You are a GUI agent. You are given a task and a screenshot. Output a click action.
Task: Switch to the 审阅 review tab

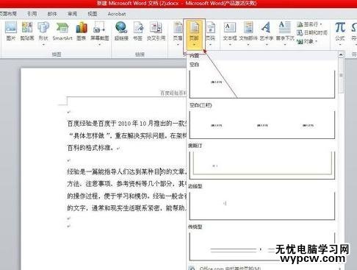(x=72, y=14)
